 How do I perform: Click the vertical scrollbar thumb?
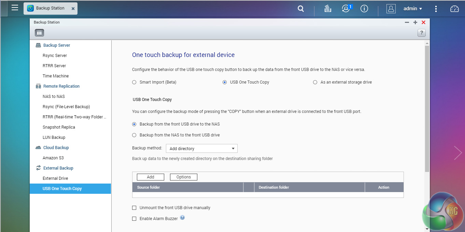tap(427, 108)
